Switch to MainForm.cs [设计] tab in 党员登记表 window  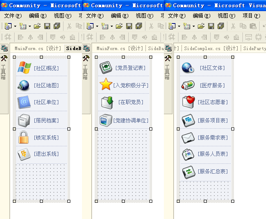(120, 48)
